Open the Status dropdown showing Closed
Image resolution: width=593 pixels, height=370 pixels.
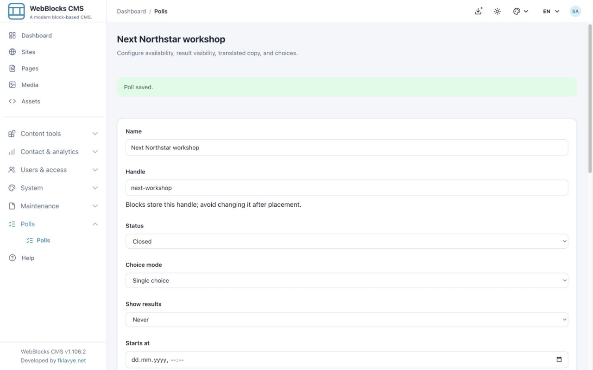[347, 241]
